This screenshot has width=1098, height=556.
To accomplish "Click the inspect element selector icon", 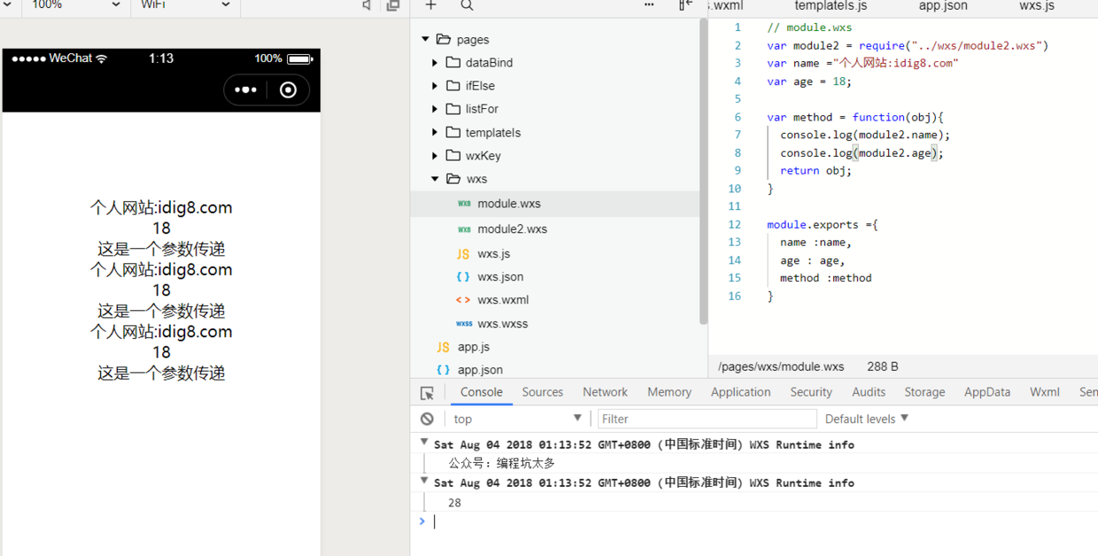I will [x=427, y=393].
